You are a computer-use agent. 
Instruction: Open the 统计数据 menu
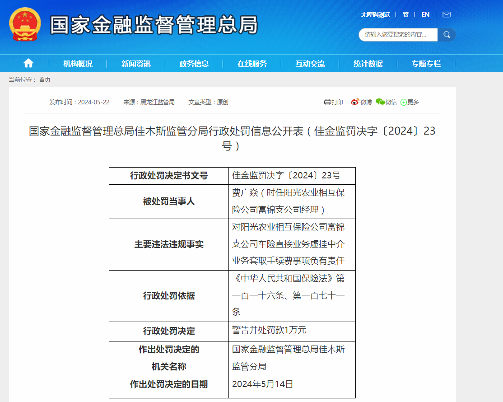(x=368, y=64)
